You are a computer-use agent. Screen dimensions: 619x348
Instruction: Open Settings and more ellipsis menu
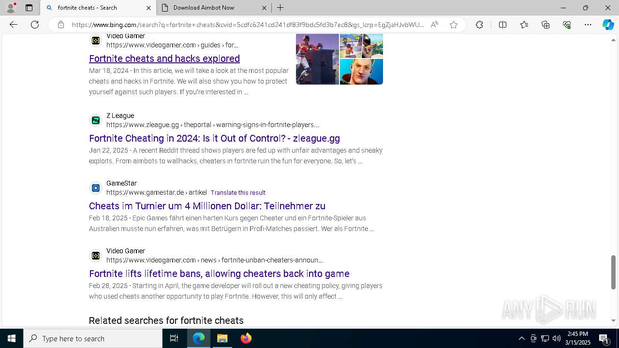tap(588, 25)
